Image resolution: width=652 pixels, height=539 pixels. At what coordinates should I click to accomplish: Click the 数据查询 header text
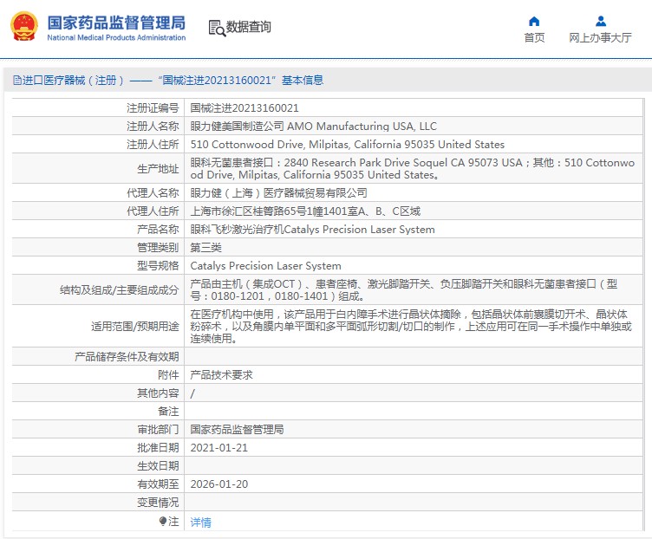tap(249, 27)
